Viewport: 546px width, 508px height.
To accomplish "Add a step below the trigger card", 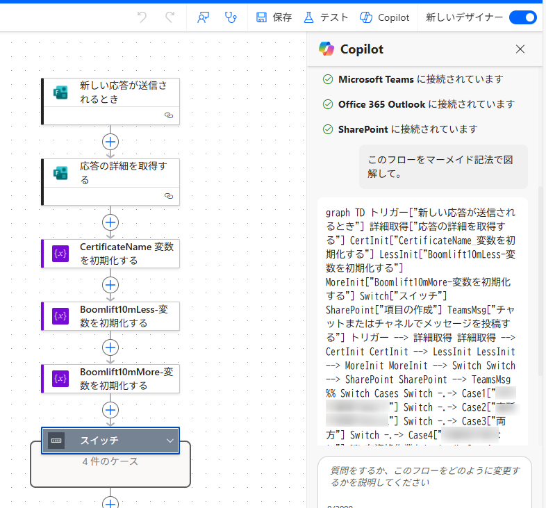I will [110, 142].
